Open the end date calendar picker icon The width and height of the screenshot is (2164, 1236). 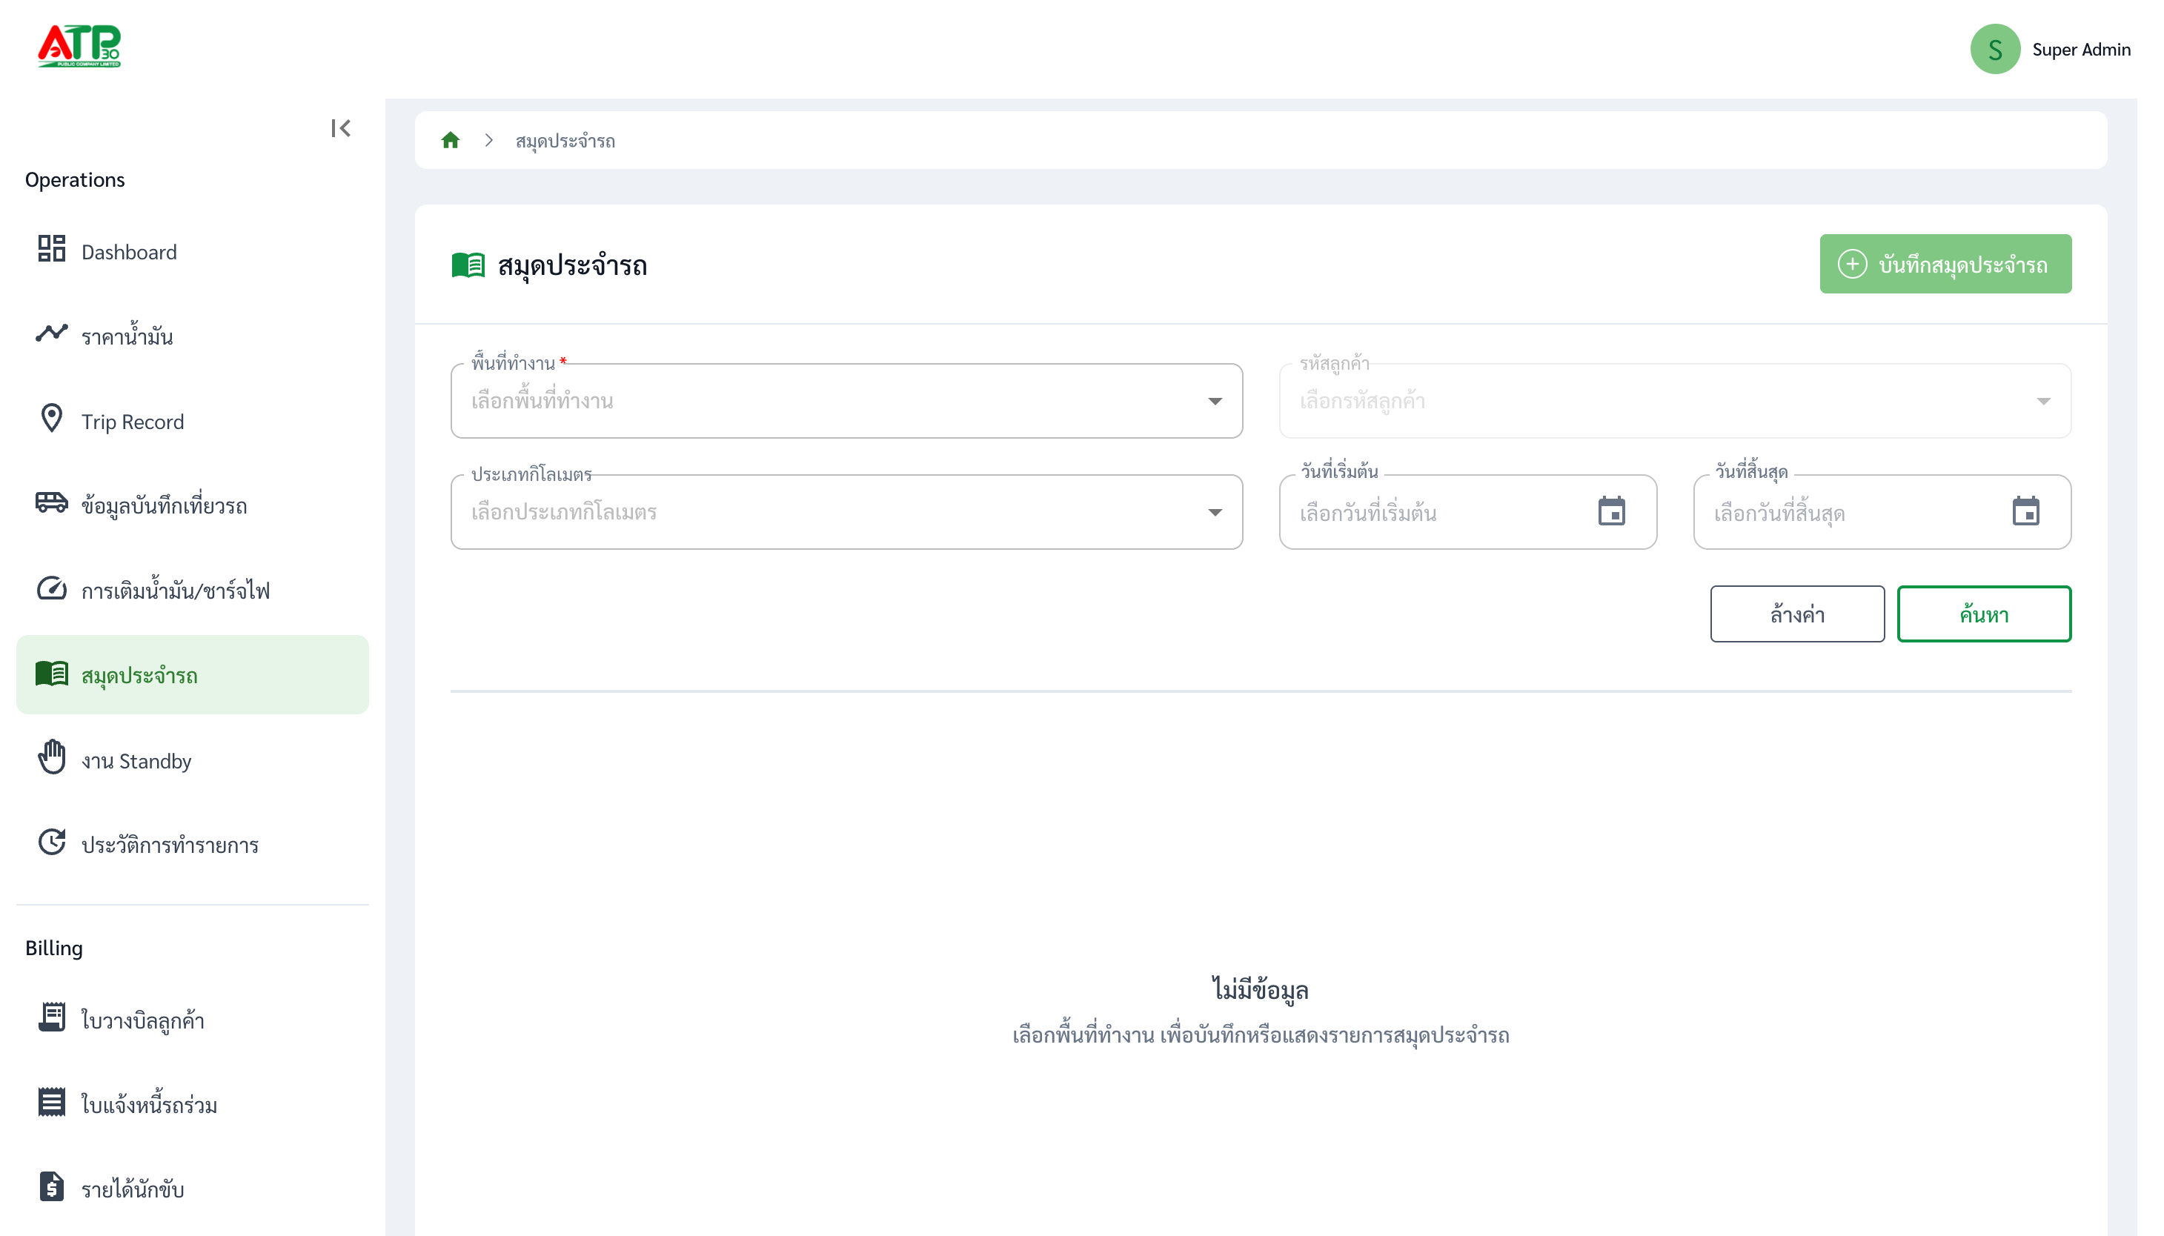(2025, 512)
